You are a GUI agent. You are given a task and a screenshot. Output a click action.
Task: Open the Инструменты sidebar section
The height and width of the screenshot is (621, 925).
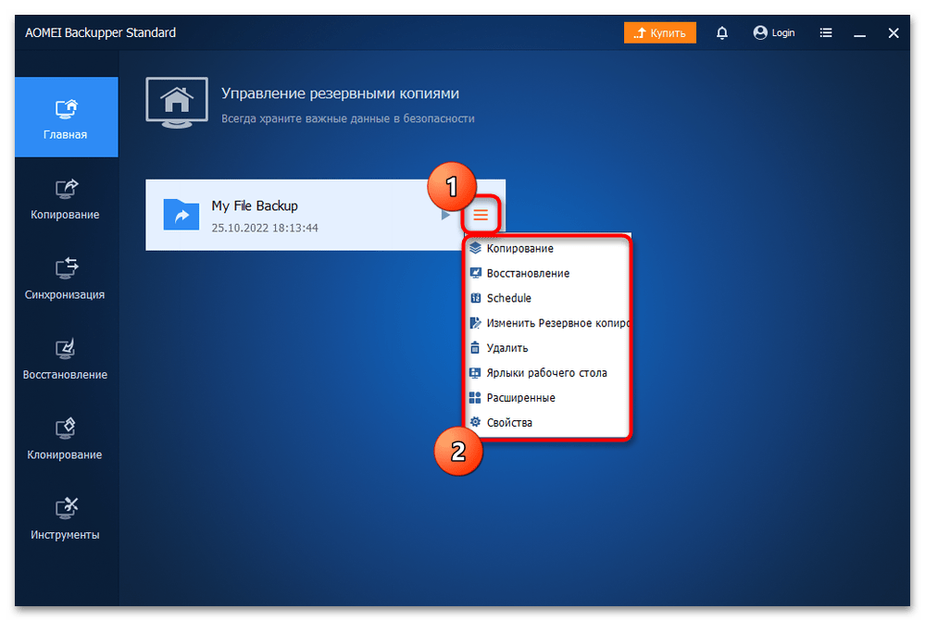[x=66, y=519]
